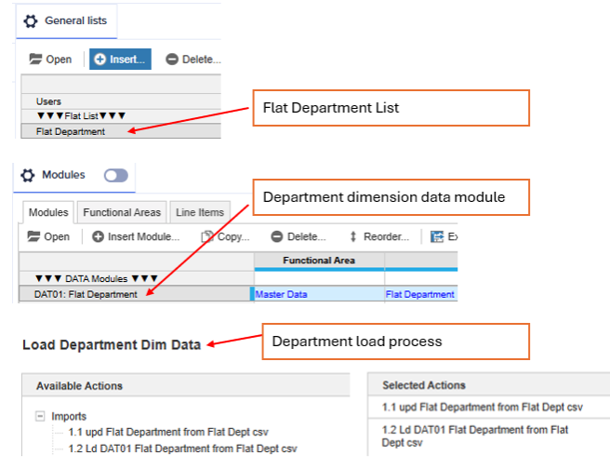Click the Copy... button
The image size is (610, 469).
pyautogui.click(x=225, y=236)
